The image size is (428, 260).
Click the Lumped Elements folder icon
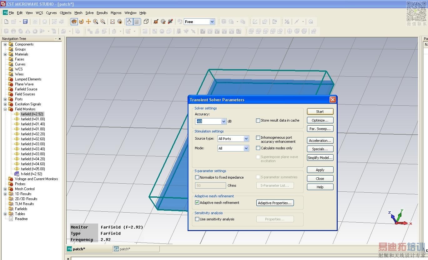11,79
